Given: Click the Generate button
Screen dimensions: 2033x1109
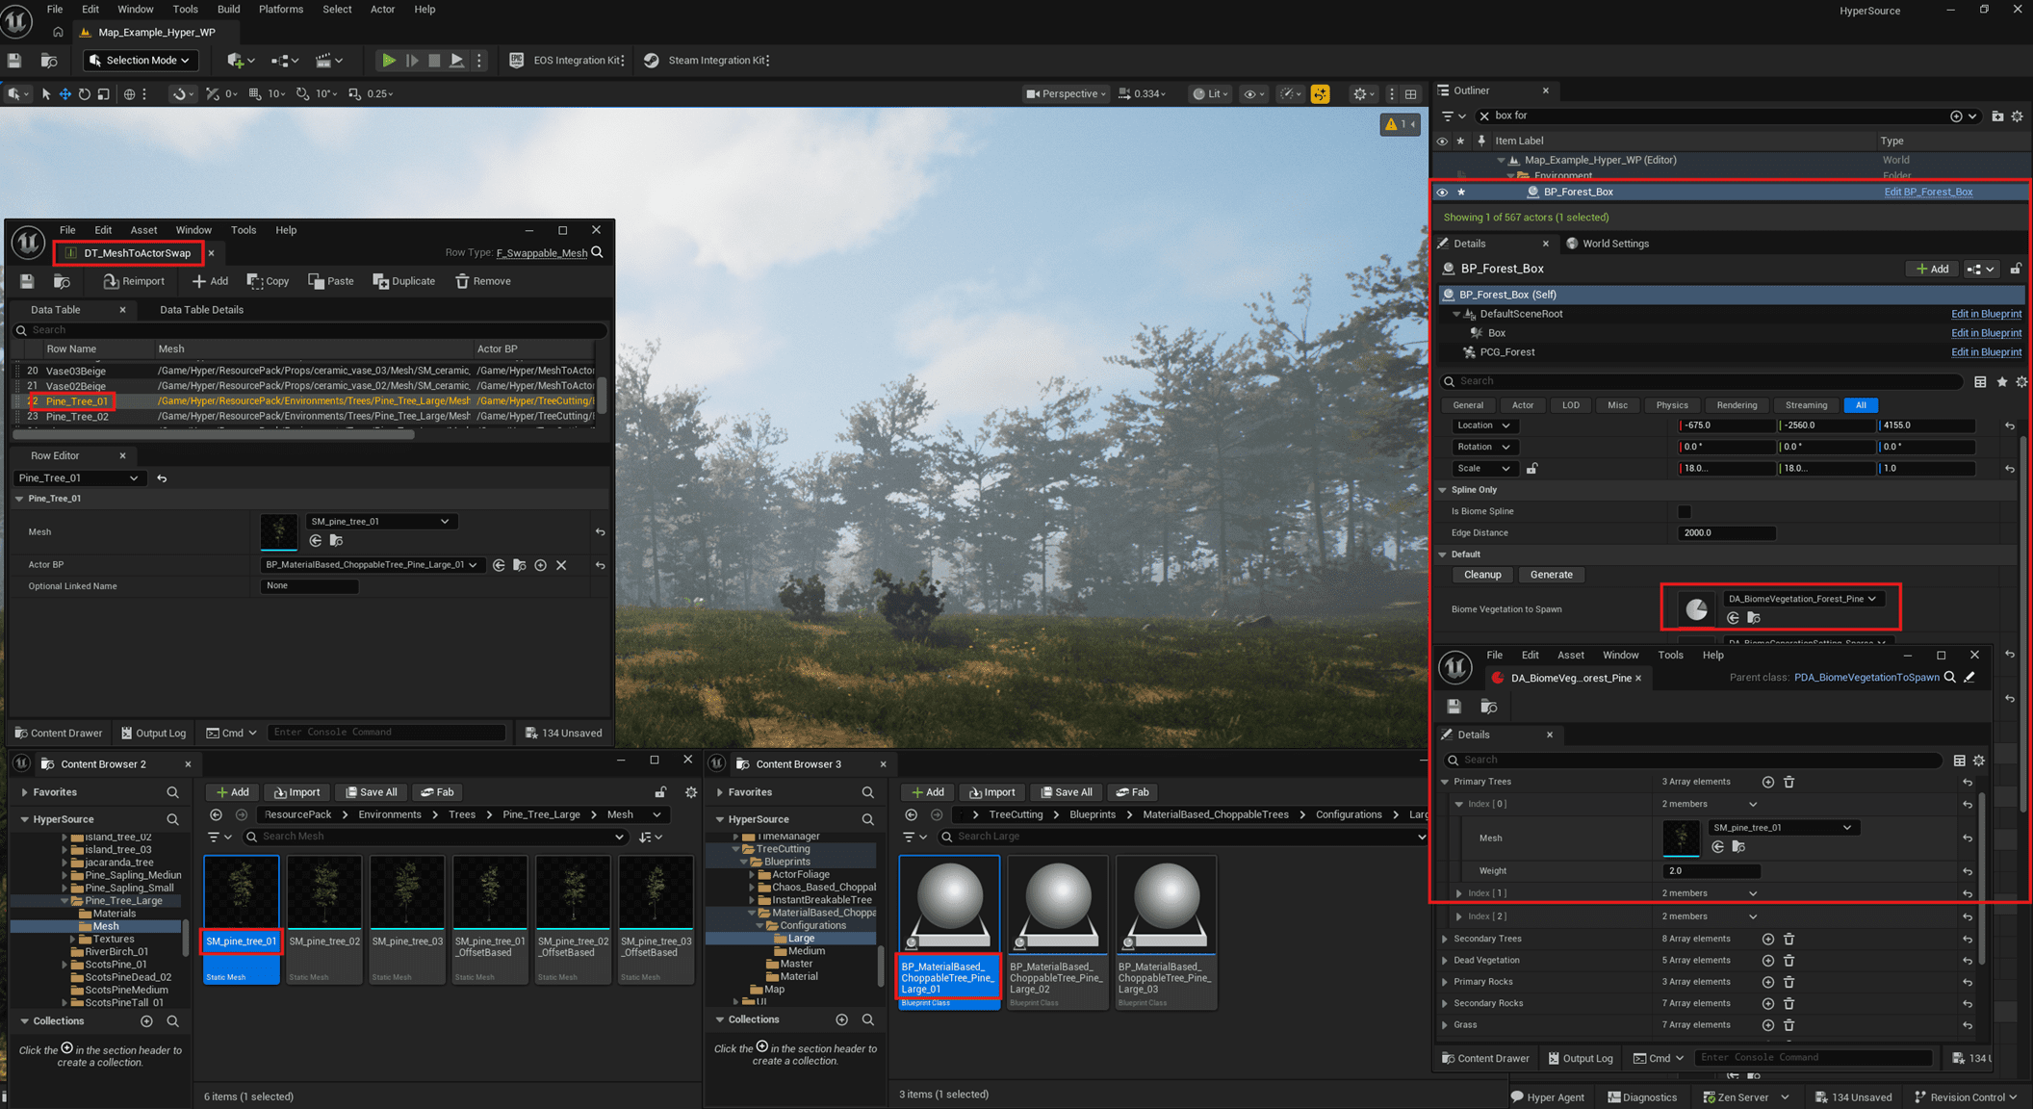Looking at the screenshot, I should click(1552, 575).
